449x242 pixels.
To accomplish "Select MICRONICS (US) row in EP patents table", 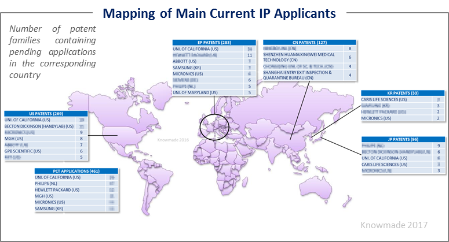I will [214, 74].
